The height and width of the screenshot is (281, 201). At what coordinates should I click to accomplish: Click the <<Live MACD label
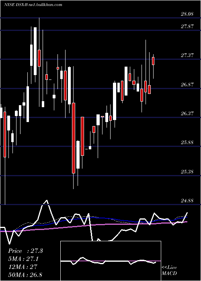169,270
